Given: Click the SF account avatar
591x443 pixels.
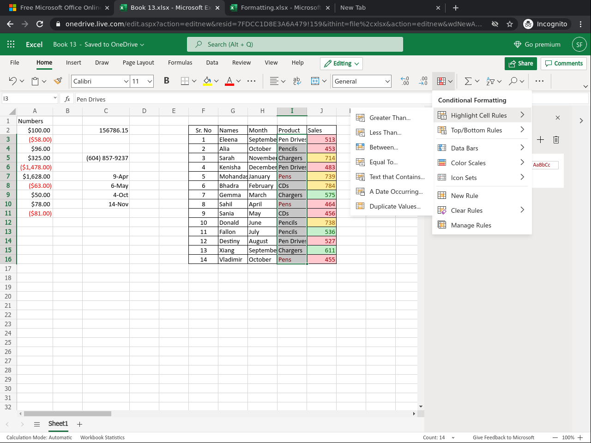Looking at the screenshot, I should pos(579,44).
